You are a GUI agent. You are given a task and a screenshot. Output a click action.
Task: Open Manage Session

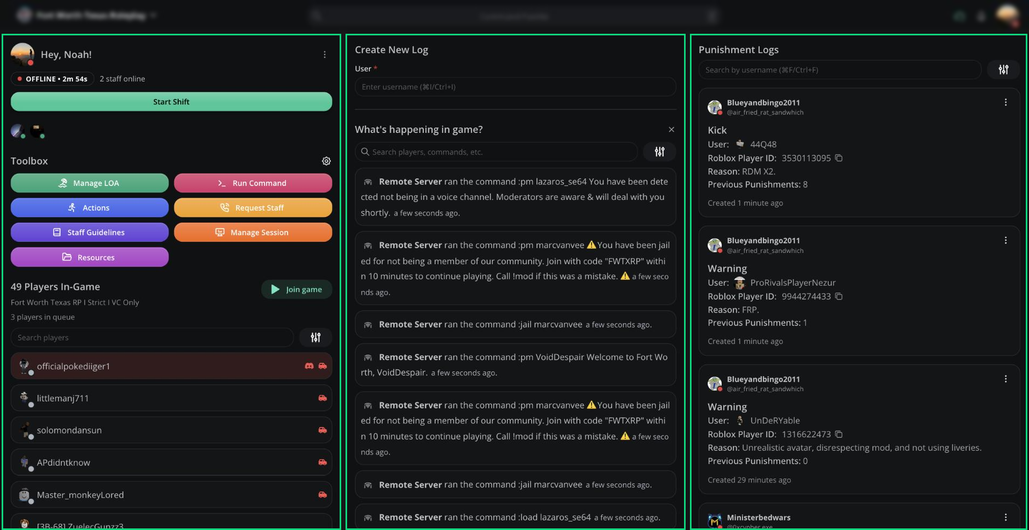pyautogui.click(x=253, y=233)
